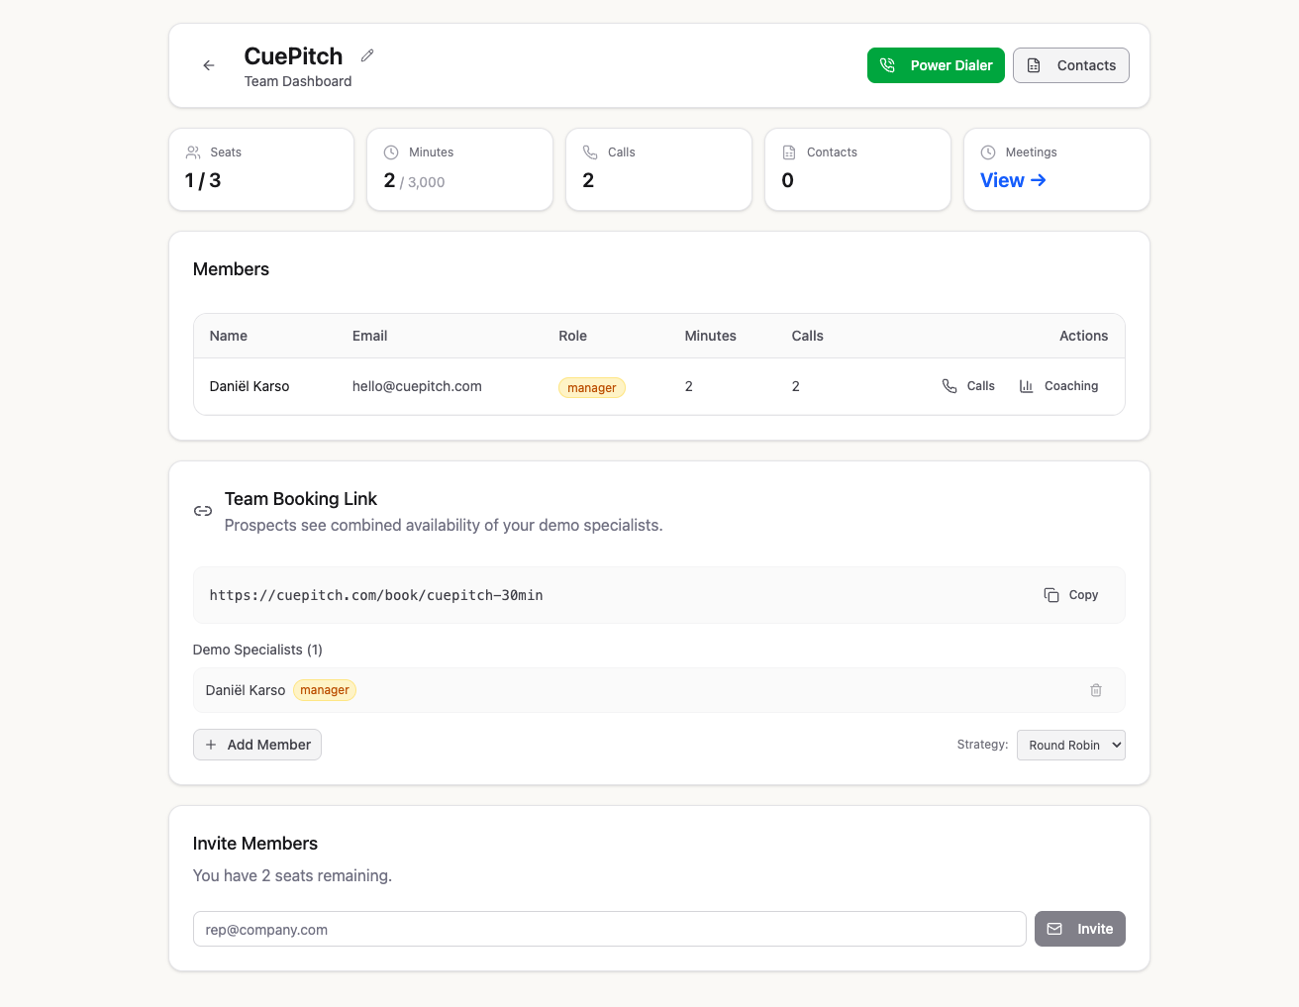
Task: Click the booking link URL text
Action: [376, 595]
